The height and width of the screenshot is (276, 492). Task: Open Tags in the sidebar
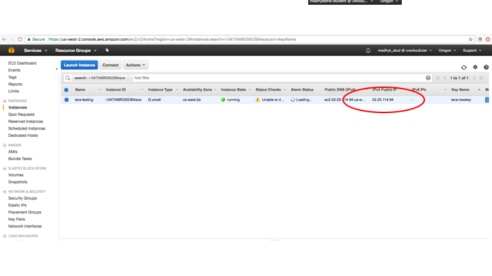click(12, 77)
